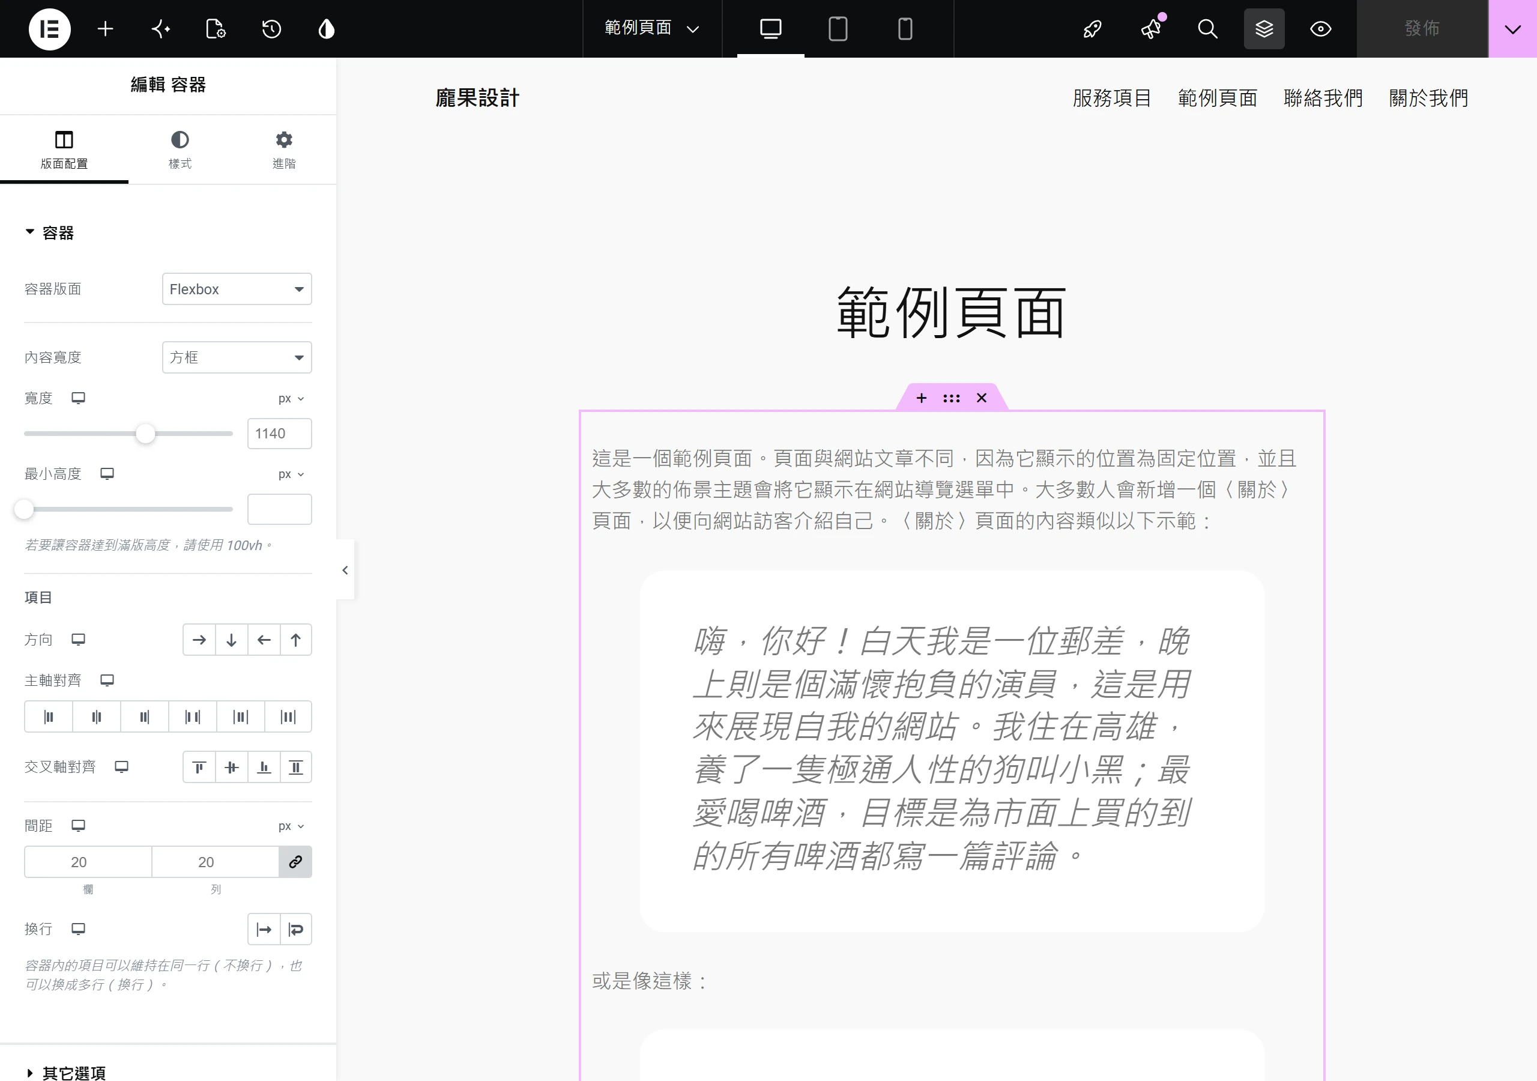Screen dimensions: 1537x1081
Task: Open the What's New megaphone icon
Action: point(1152,29)
